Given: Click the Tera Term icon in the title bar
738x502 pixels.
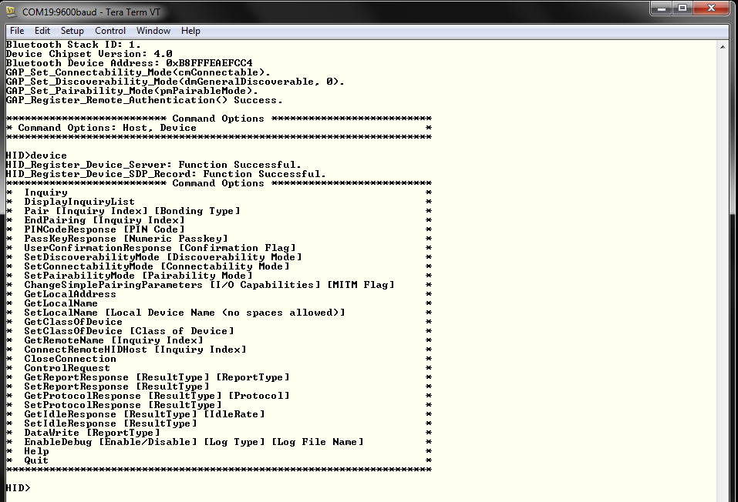Looking at the screenshot, I should 12,9.
